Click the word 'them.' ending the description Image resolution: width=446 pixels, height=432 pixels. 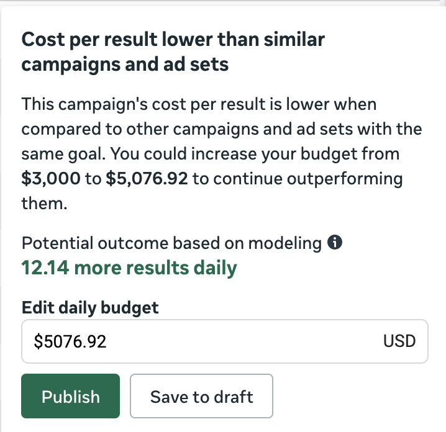click(44, 204)
